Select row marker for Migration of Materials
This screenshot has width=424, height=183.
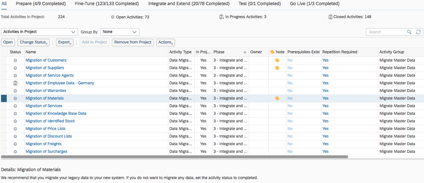coord(4,98)
